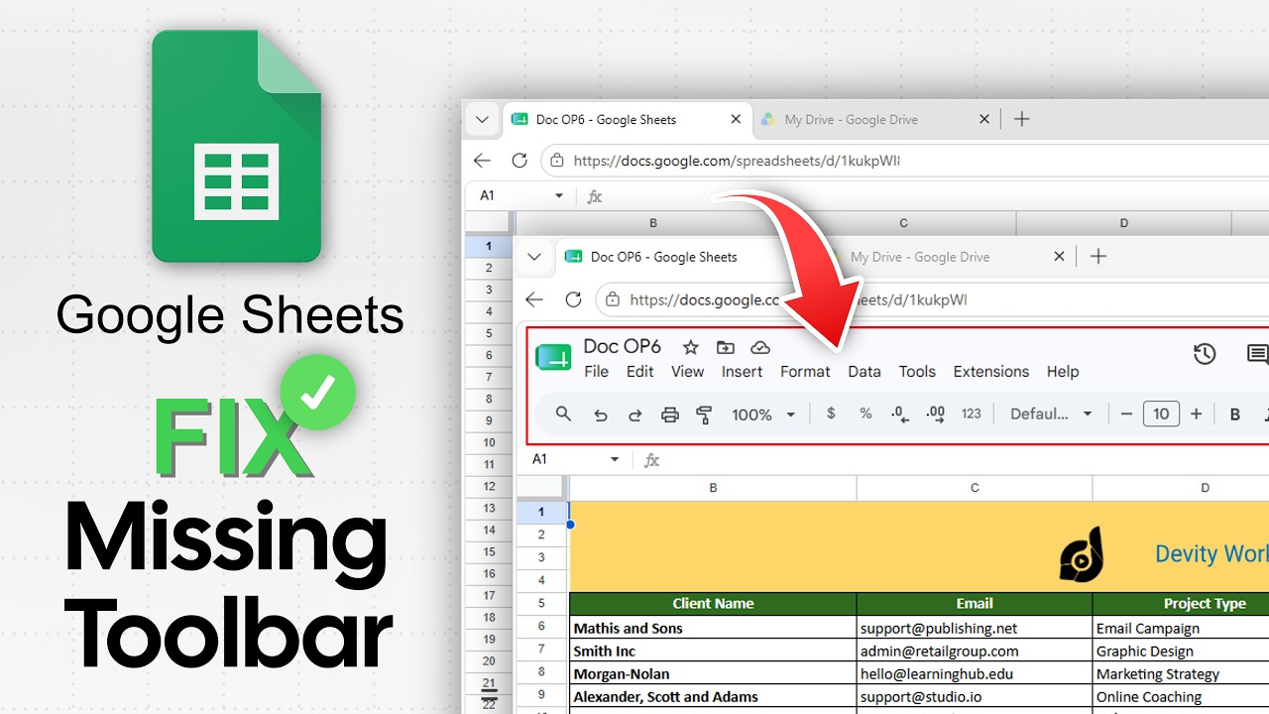Screen dimensions: 1269x714
Task: Open the Insert menu
Action: click(x=742, y=371)
